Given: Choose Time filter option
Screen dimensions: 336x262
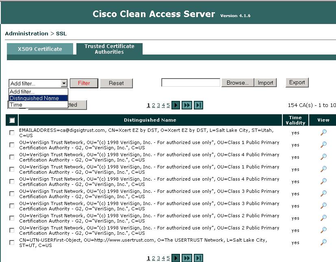Looking at the screenshot, I should point(38,105).
